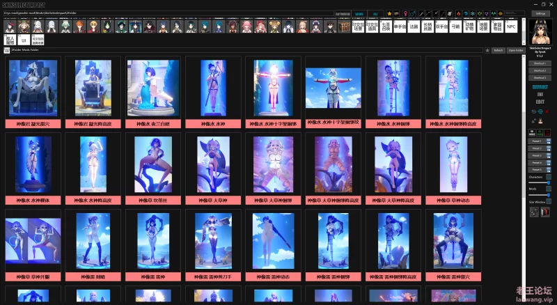This screenshot has height=305, width=557.
Task: Toggle the Characters checkbox
Action: pos(549,177)
